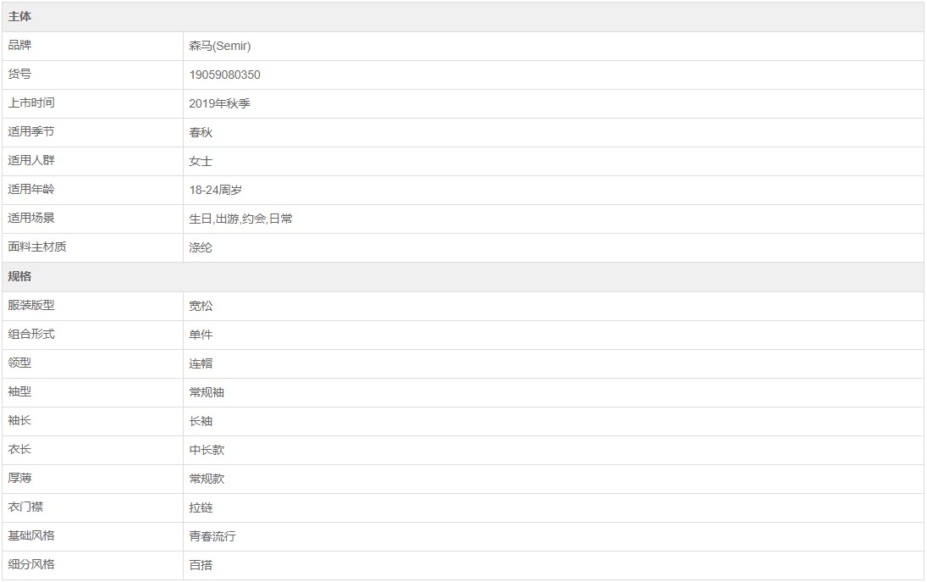Click the 品牌 row label
927x582 pixels.
tap(19, 45)
